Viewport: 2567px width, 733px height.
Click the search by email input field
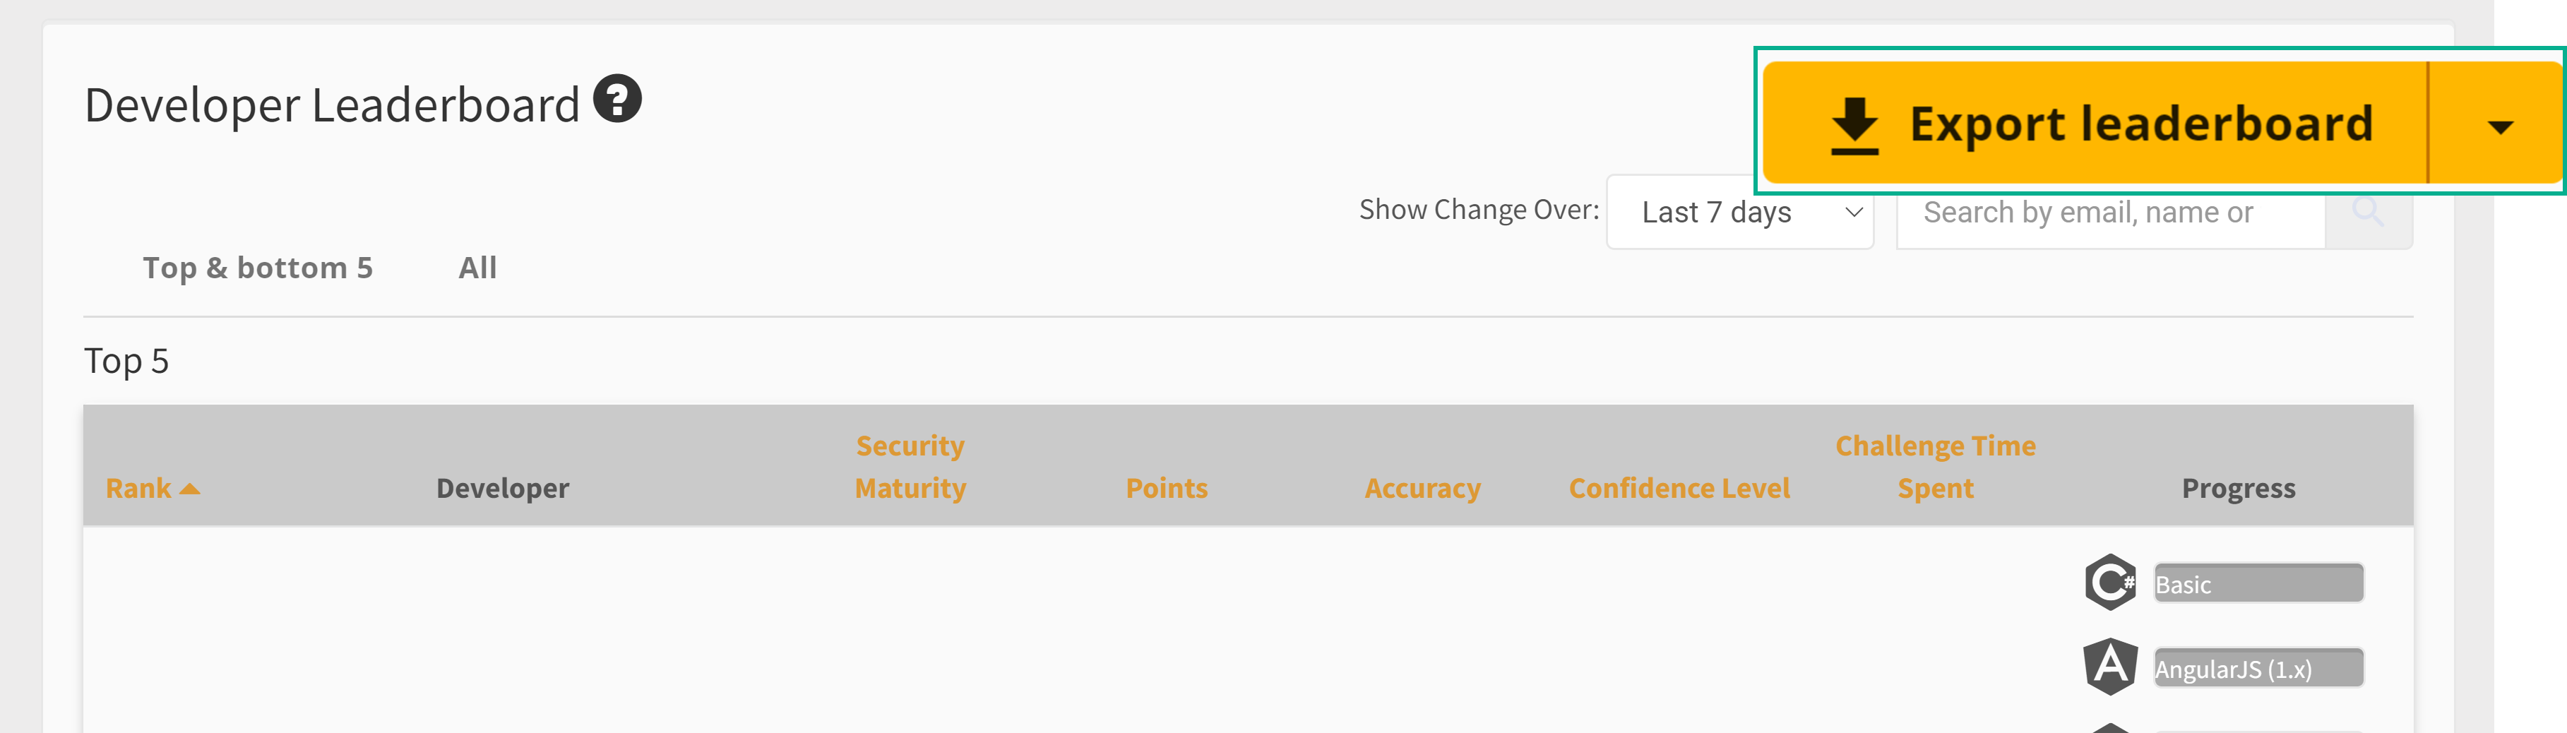[x=2111, y=213]
